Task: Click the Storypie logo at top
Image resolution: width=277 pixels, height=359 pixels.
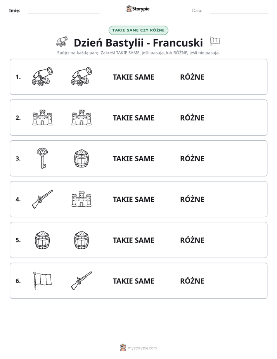Action: [x=138, y=9]
